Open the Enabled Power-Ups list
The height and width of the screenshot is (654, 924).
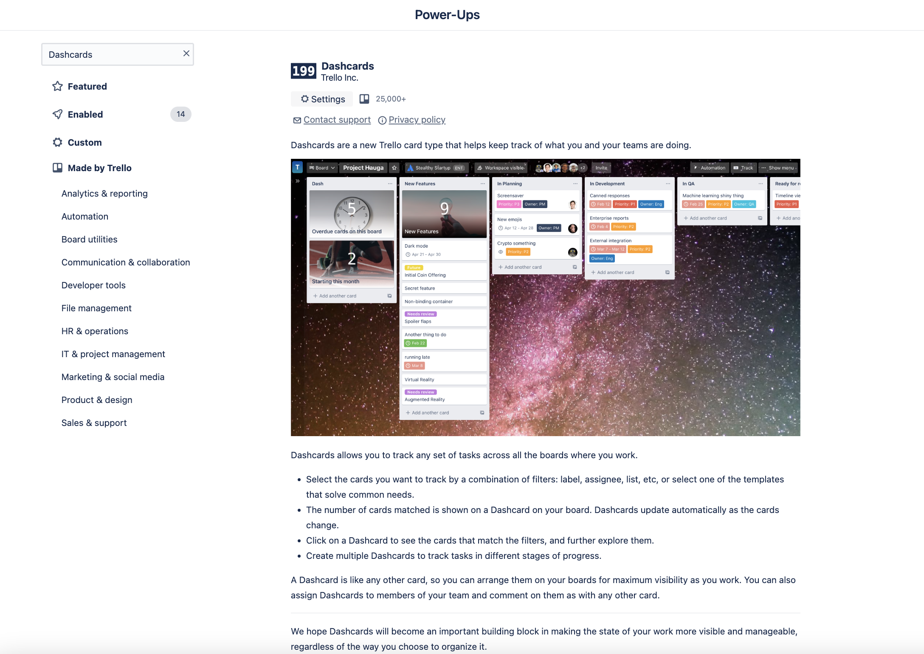tap(85, 115)
